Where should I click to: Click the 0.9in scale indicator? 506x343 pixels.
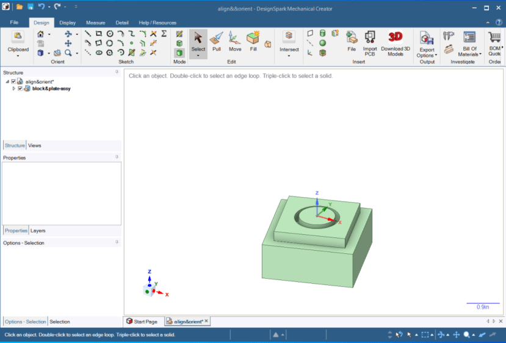[483, 307]
